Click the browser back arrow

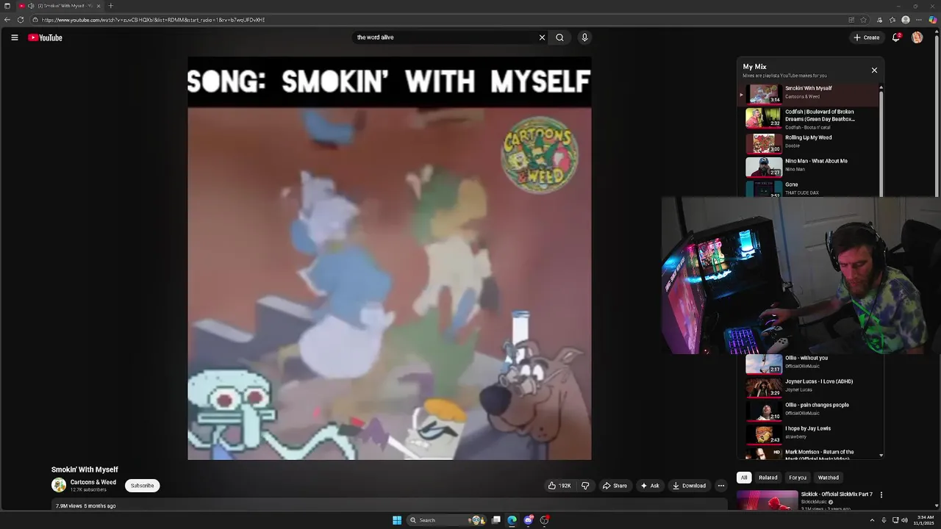(x=7, y=20)
